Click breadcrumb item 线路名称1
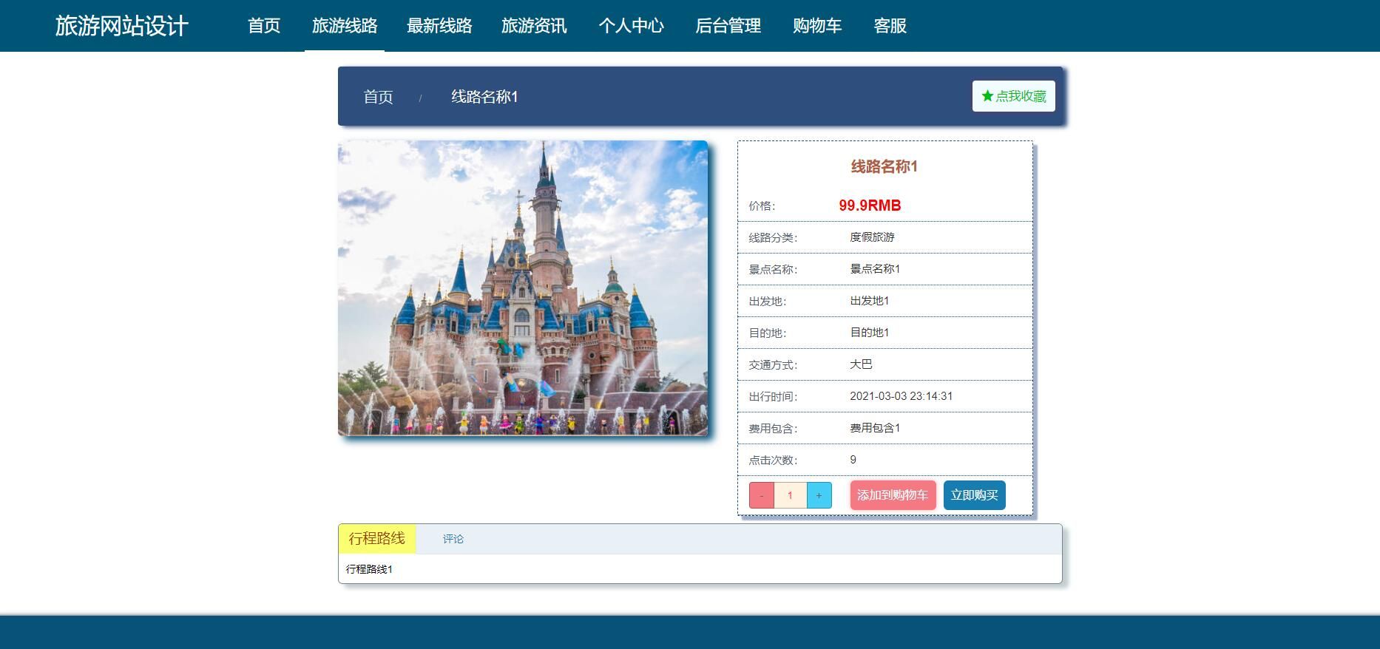 click(484, 97)
